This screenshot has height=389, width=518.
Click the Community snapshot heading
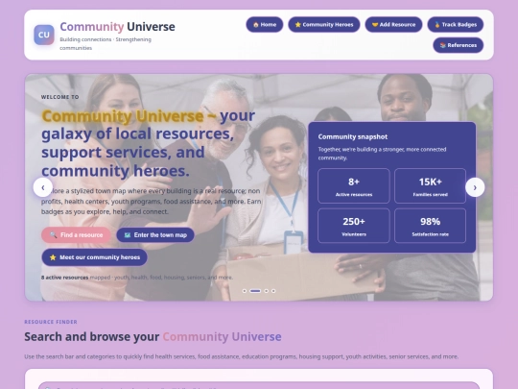click(x=352, y=136)
